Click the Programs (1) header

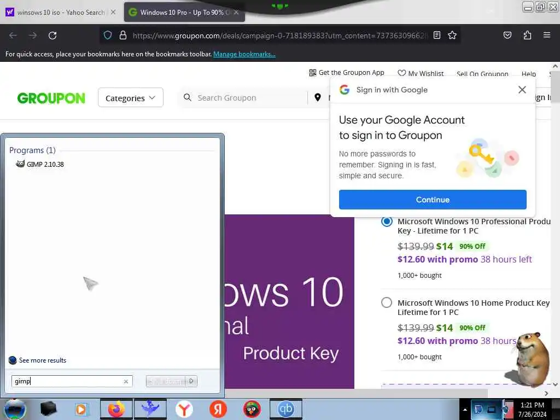(32, 150)
